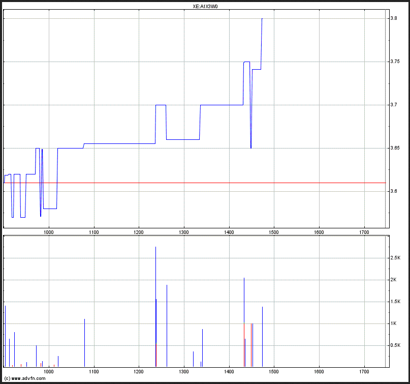This screenshot has height=384, width=410.
Task: Select the "3.75" price axis label
Action: [x=395, y=62]
